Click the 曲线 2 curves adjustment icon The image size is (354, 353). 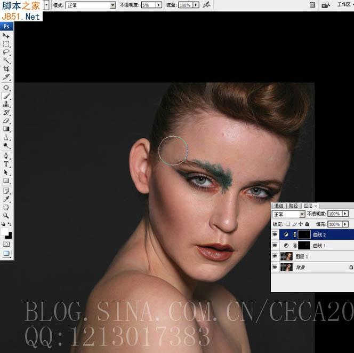[x=286, y=234]
